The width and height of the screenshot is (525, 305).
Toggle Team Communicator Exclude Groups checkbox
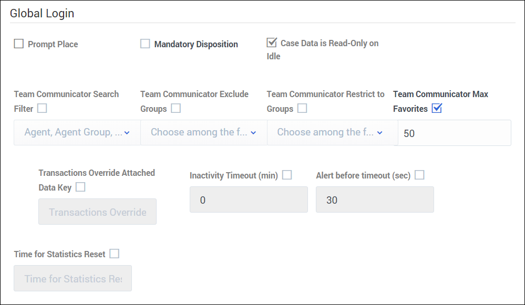[x=176, y=109]
